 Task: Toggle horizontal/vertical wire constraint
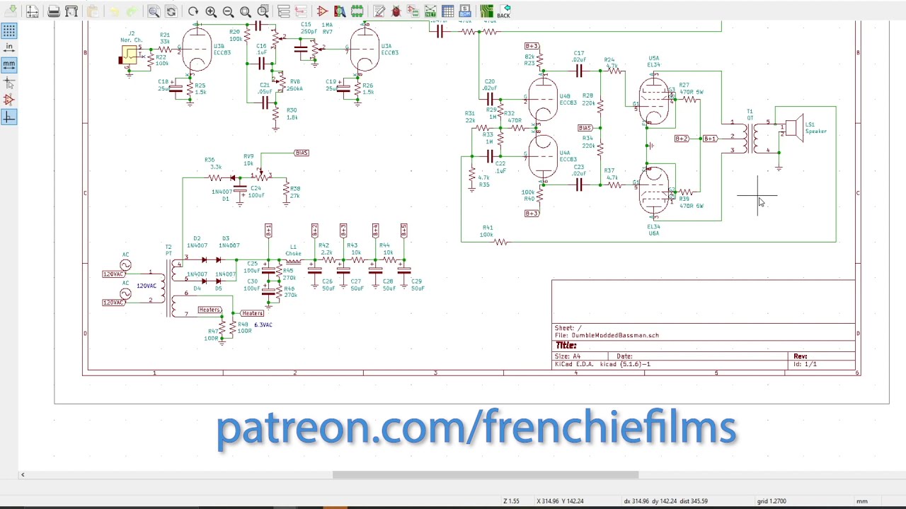click(x=8, y=117)
